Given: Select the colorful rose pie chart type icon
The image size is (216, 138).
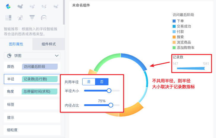Looking at the screenshot, I should click(x=8, y=6).
